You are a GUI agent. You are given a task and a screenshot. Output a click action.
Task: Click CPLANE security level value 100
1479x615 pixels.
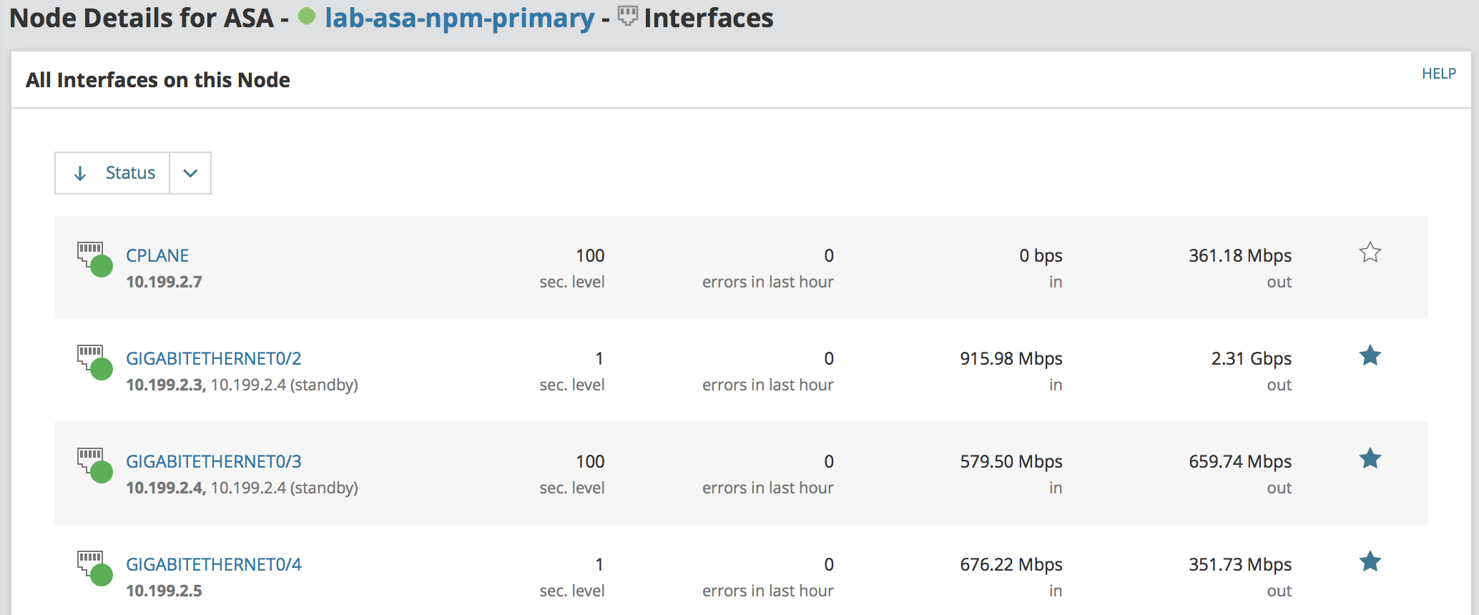(590, 255)
